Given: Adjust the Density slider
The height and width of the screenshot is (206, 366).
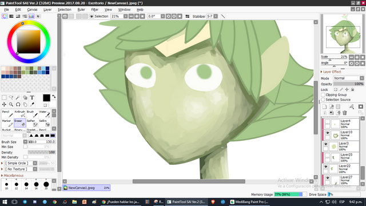Looking at the screenshot, I should click(x=42, y=152).
